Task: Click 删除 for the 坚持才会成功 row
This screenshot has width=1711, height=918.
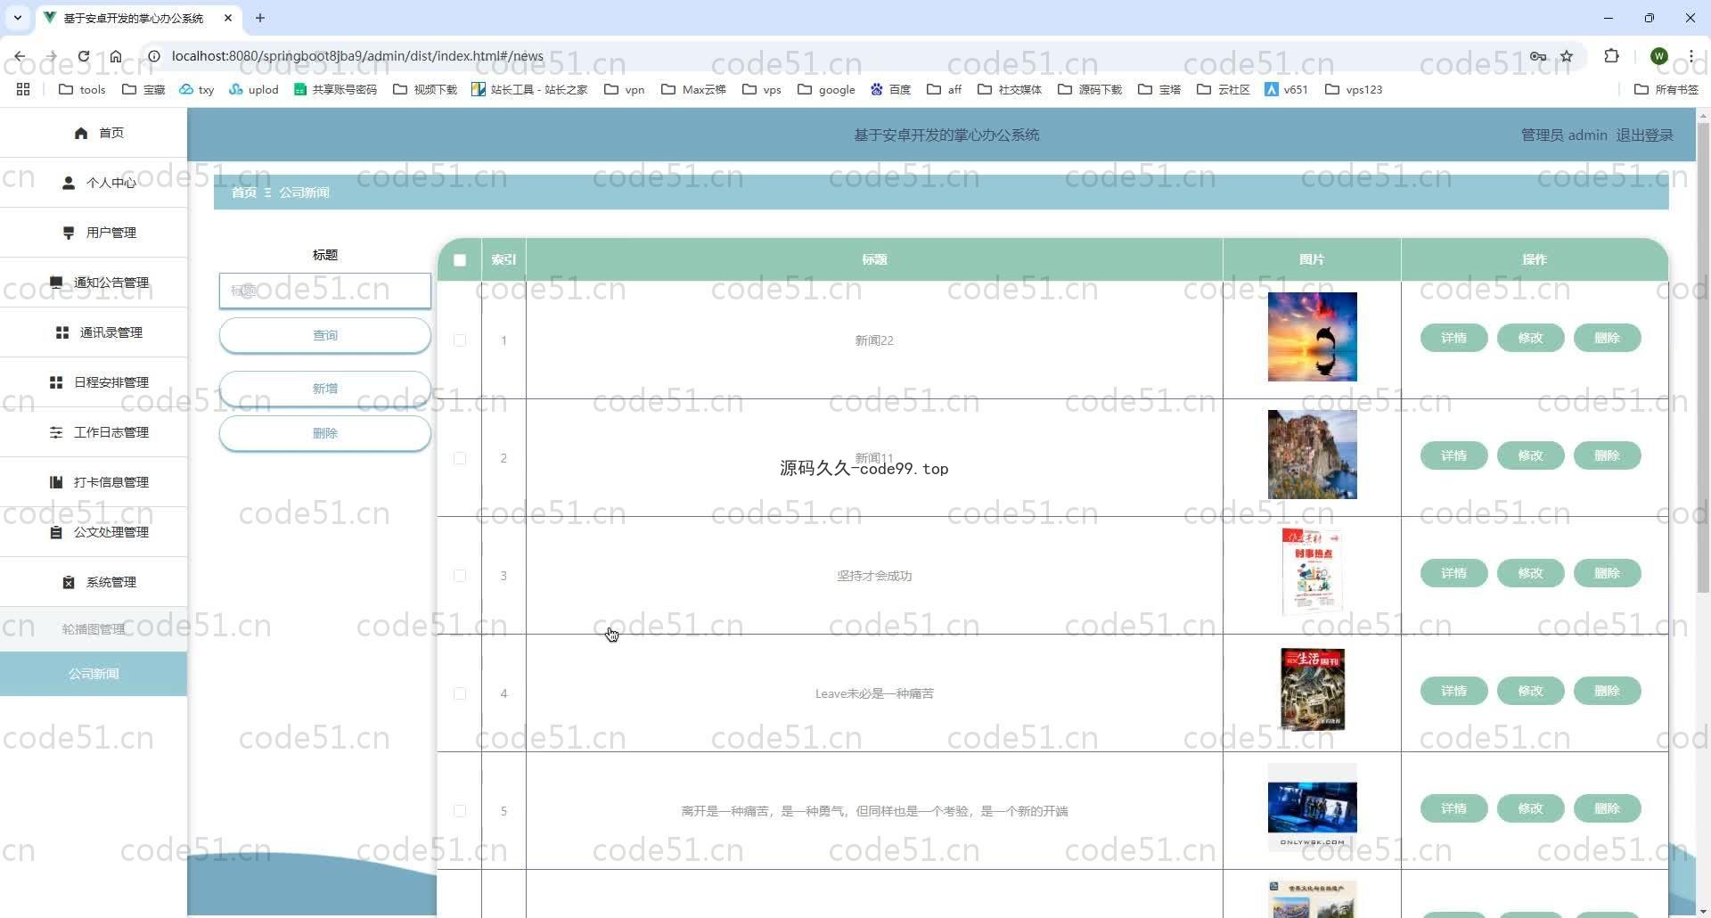Action: coord(1607,573)
